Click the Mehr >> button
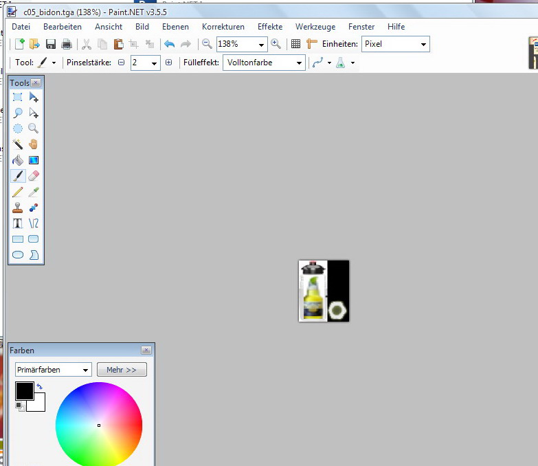The height and width of the screenshot is (466, 538). click(122, 370)
